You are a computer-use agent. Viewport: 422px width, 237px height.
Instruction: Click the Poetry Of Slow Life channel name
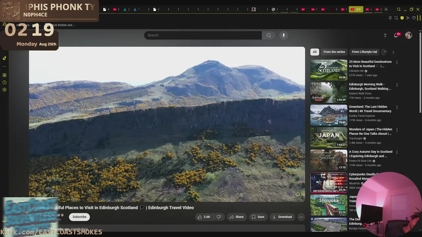coord(360,161)
